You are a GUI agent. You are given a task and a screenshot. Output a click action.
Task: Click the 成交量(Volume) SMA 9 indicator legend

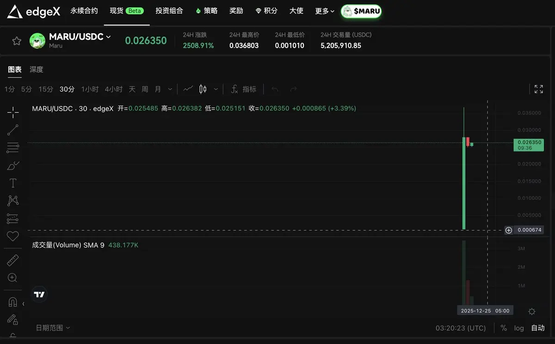(68, 245)
